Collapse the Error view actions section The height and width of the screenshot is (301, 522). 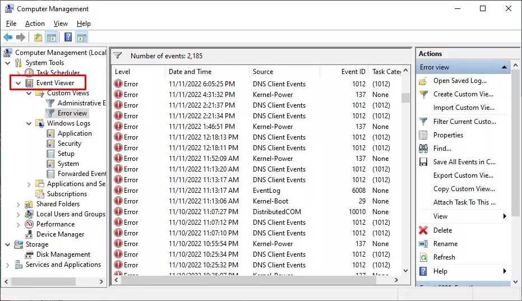click(504, 67)
